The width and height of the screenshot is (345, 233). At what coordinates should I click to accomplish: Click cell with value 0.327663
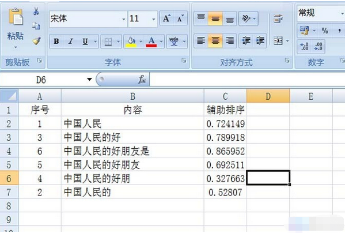click(225, 178)
